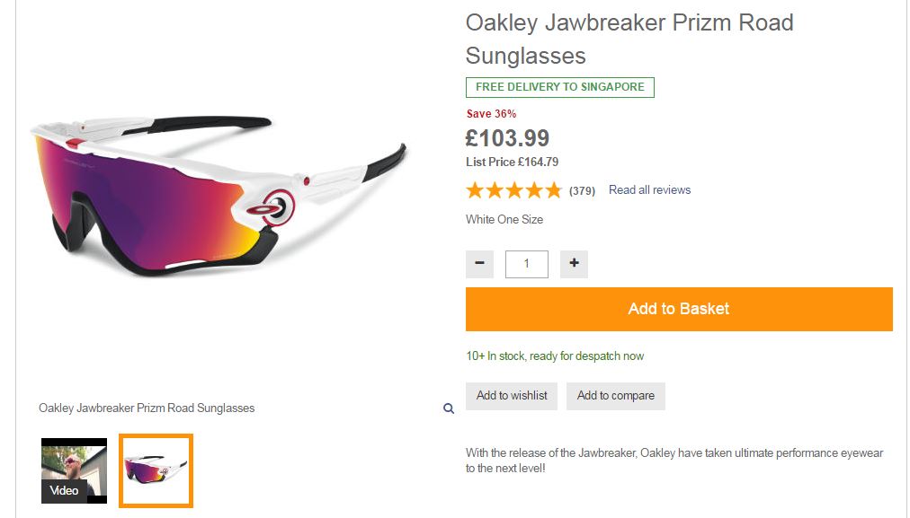The height and width of the screenshot is (518, 910).
Task: Click Add to wishlist
Action: coord(512,396)
